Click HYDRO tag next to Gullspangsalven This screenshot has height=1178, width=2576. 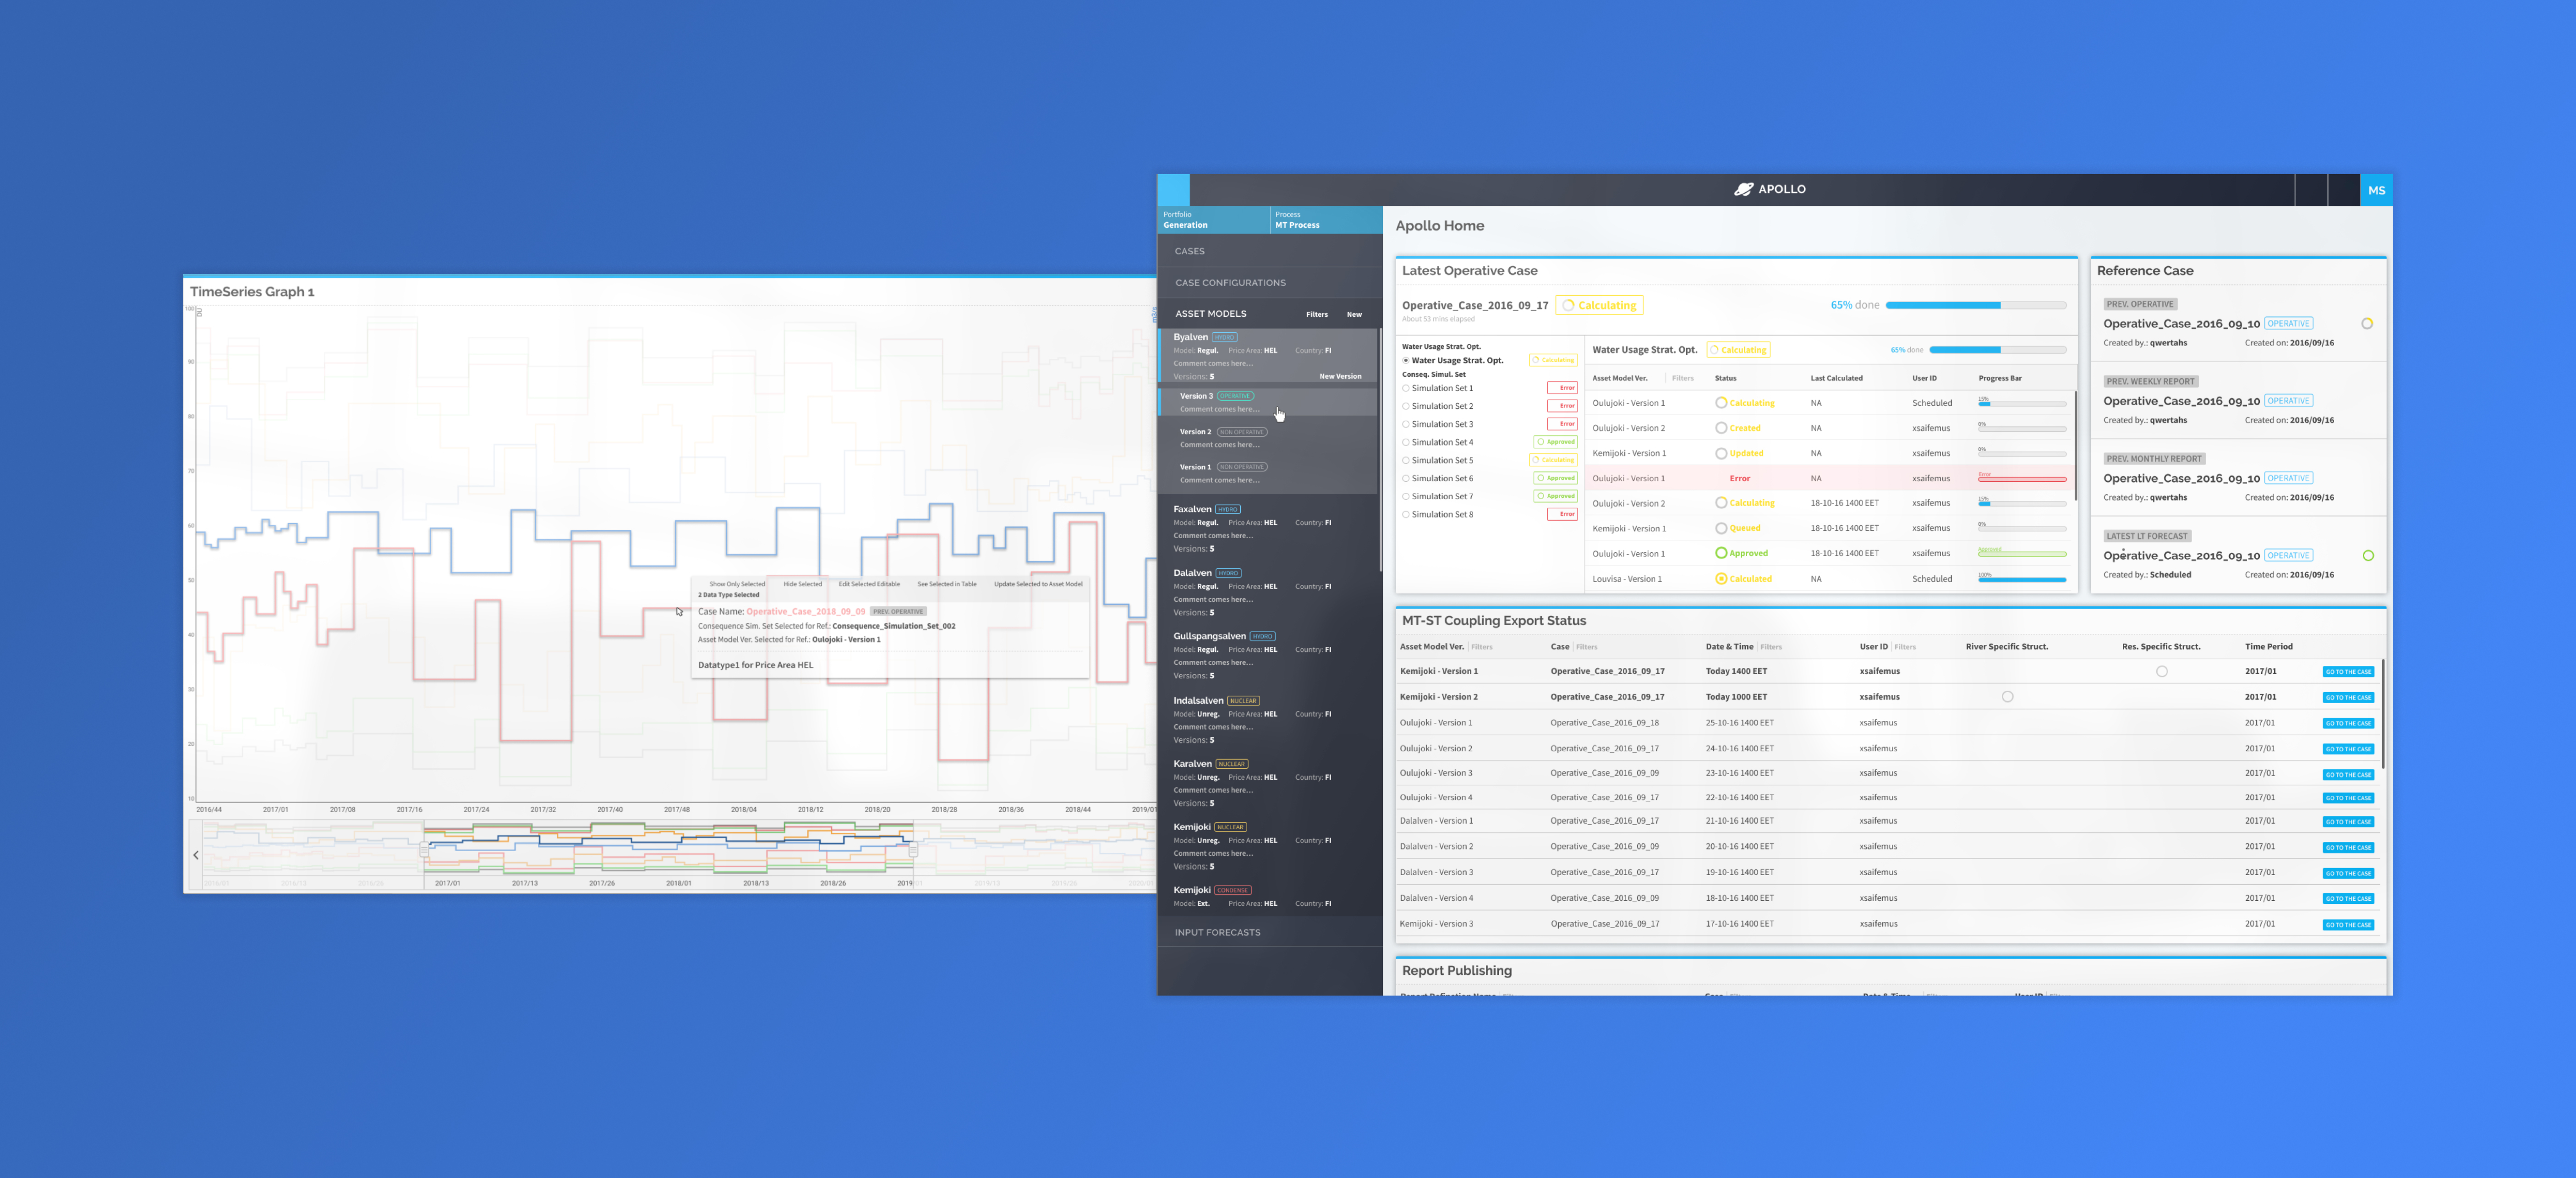tap(1262, 636)
